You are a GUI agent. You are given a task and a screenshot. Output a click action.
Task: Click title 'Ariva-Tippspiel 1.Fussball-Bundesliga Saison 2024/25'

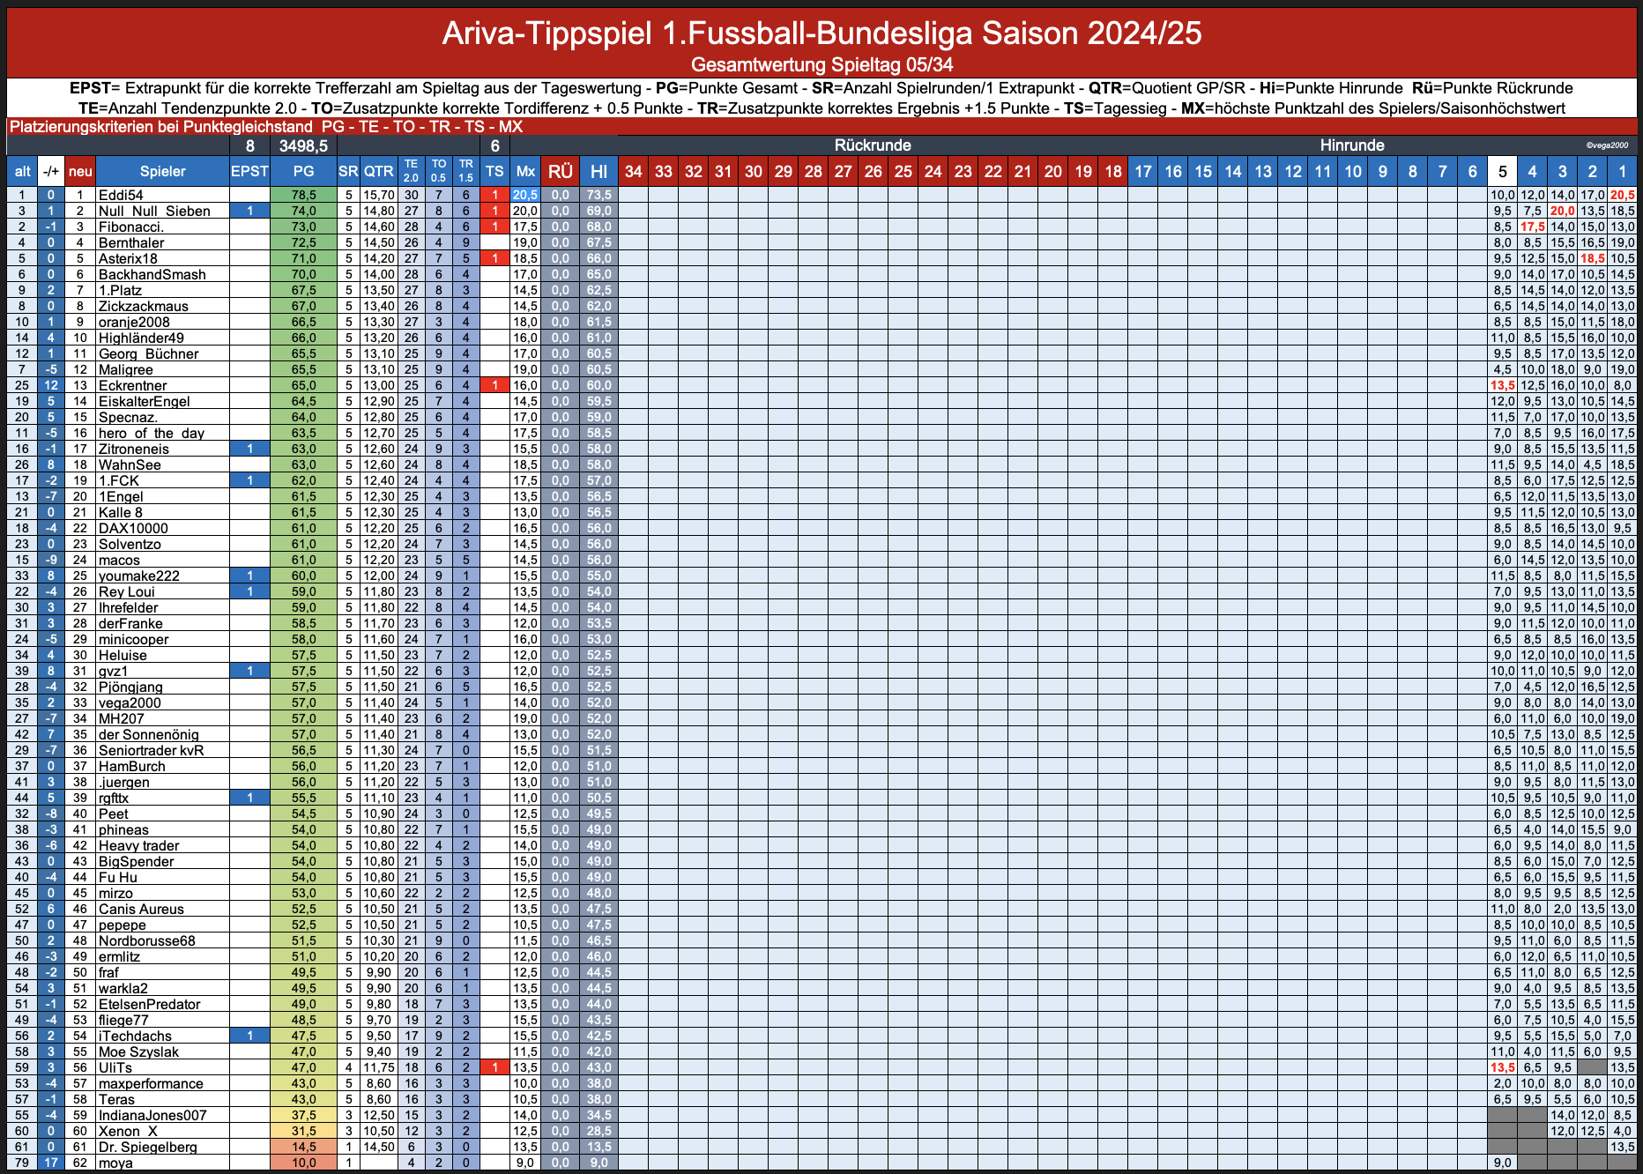821,33
